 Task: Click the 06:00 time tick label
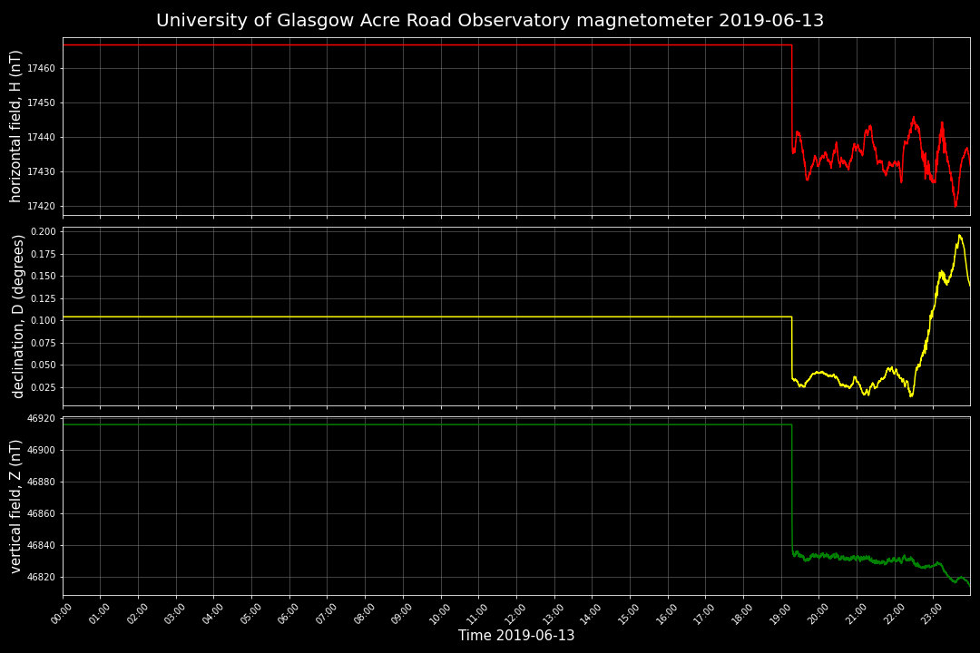(x=287, y=614)
